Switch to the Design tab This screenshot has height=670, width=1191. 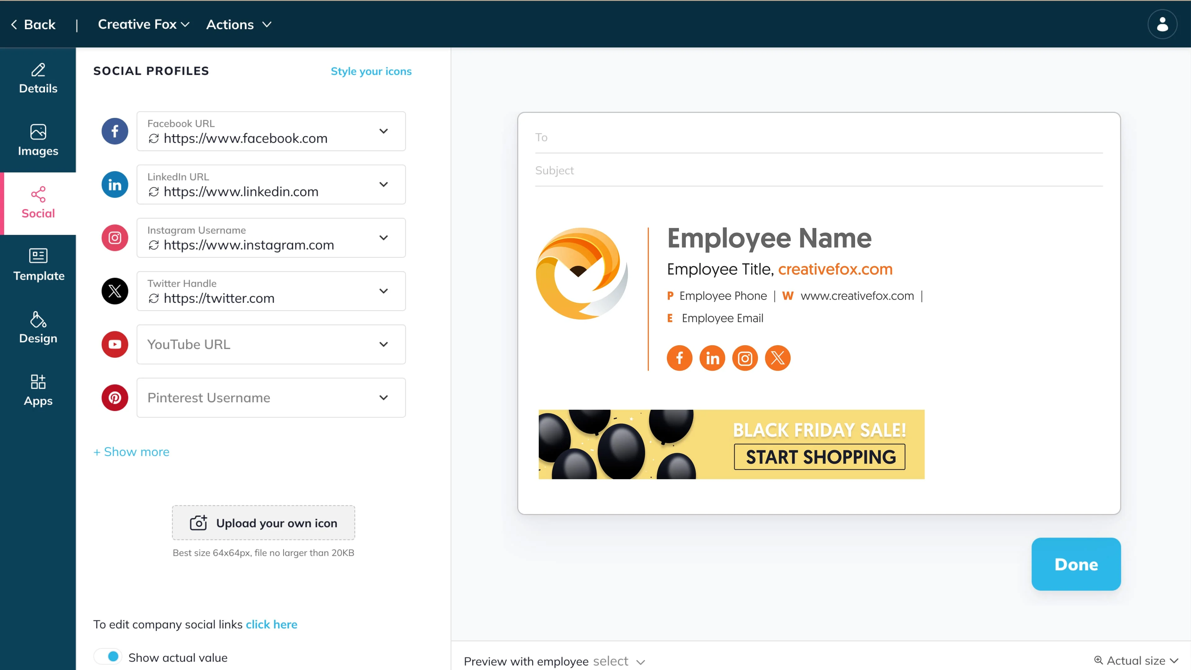tap(38, 327)
